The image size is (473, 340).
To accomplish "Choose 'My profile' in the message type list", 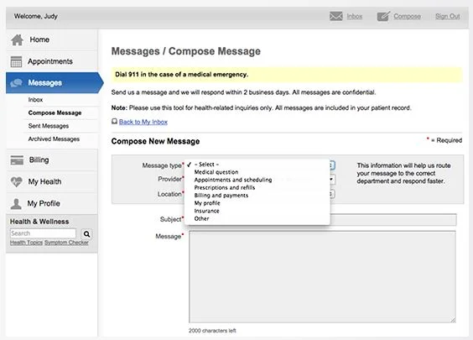I will coord(257,203).
